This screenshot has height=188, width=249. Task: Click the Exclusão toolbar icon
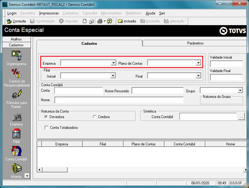click(143, 21)
